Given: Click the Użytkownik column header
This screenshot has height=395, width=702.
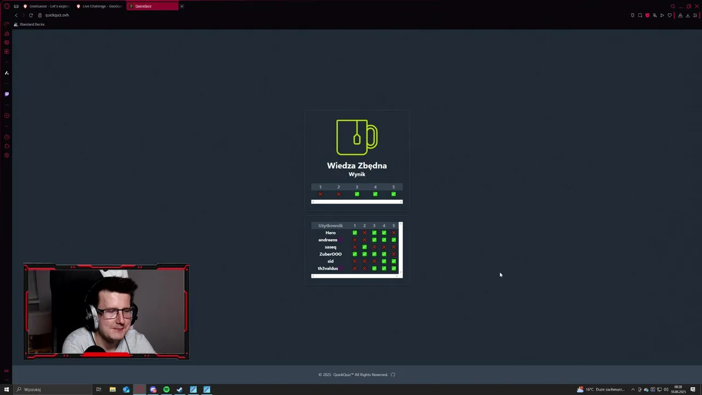Looking at the screenshot, I should click(331, 225).
